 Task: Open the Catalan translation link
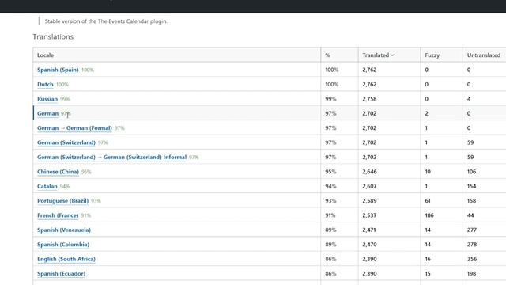[x=47, y=186]
